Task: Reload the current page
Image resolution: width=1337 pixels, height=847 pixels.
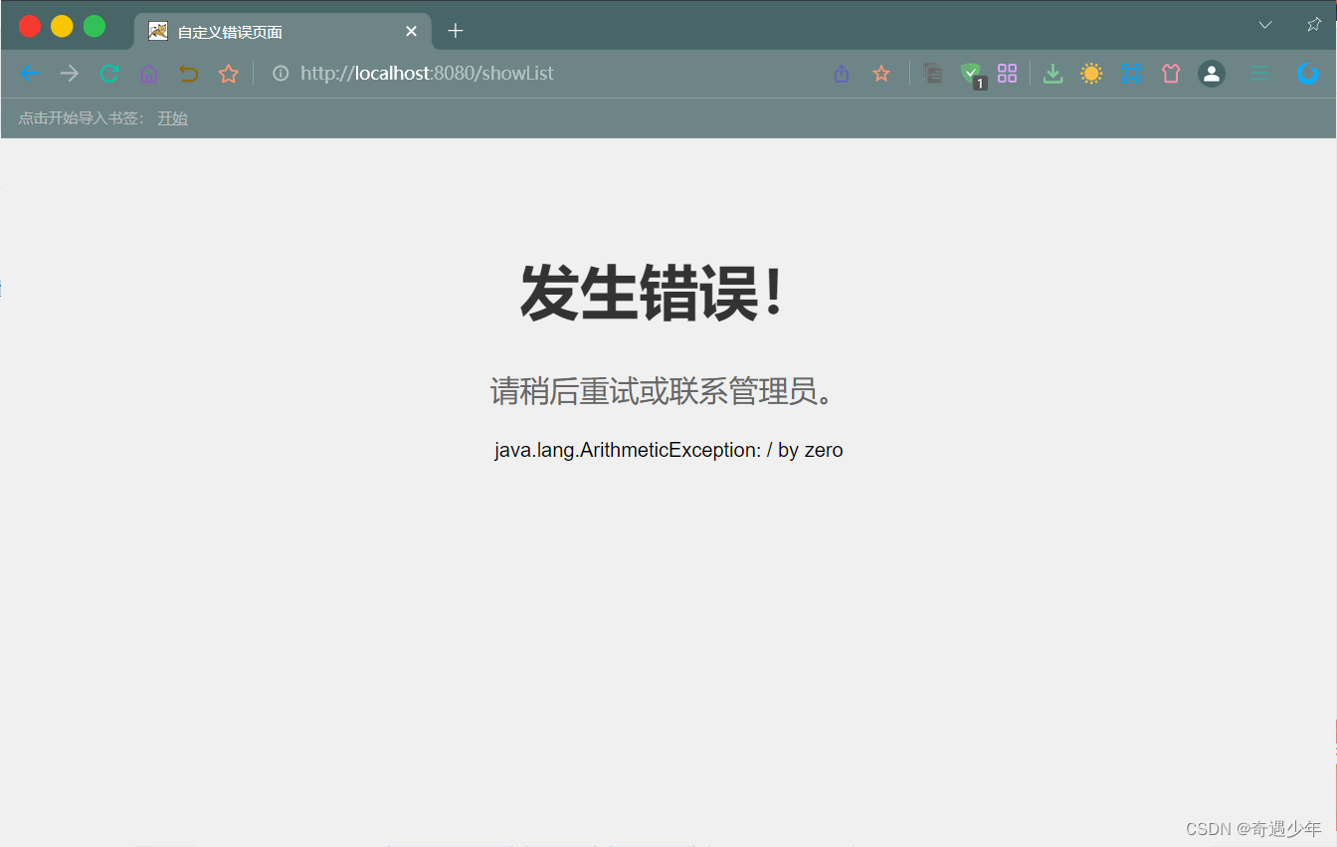Action: (109, 74)
